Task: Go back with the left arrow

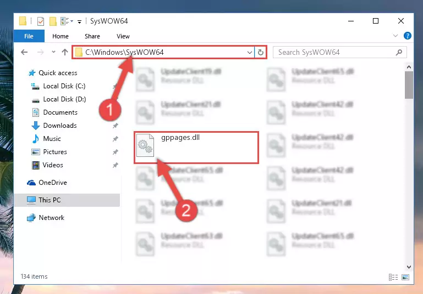Action: (24, 52)
